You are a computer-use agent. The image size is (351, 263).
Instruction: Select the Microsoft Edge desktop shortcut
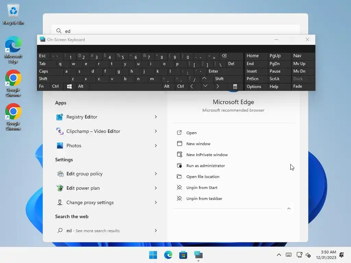click(13, 50)
